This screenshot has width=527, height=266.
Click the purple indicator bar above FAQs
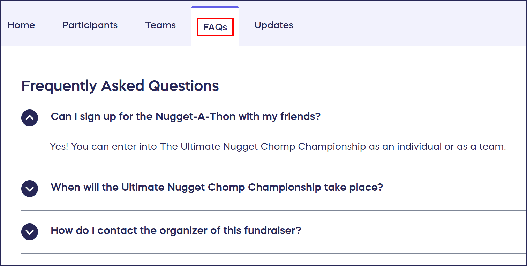215,7
